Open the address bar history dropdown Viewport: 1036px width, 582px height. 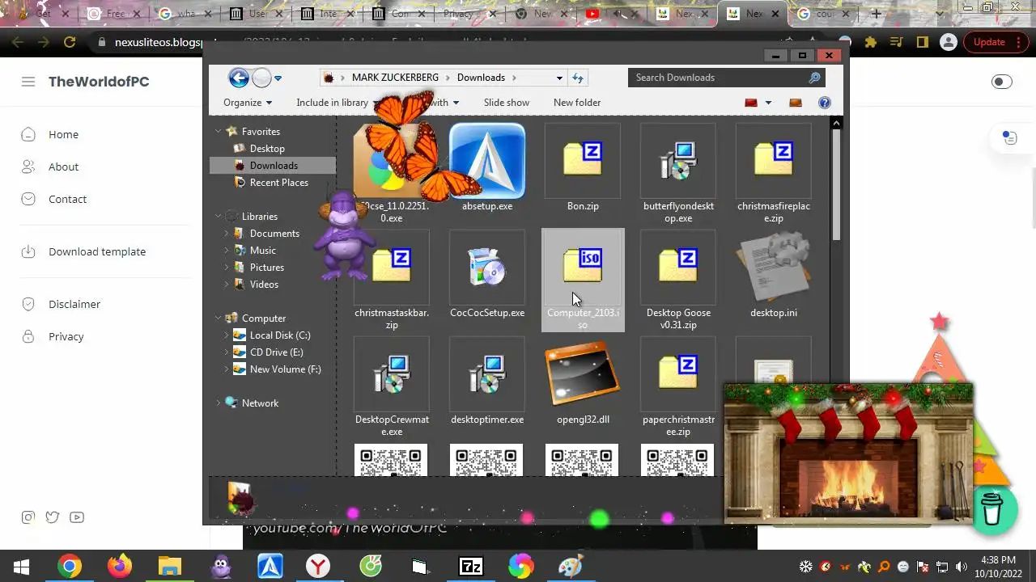[559, 78]
